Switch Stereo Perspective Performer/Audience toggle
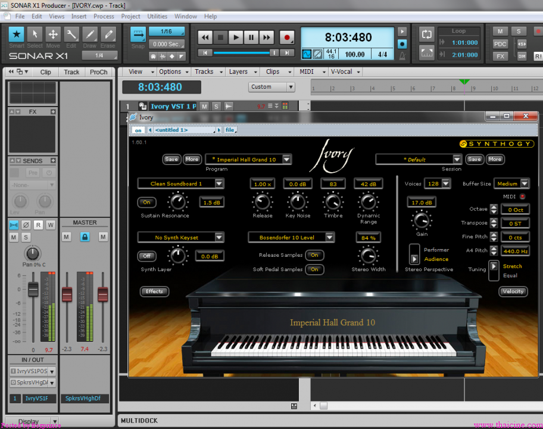Image resolution: width=543 pixels, height=429 pixels. point(414,254)
